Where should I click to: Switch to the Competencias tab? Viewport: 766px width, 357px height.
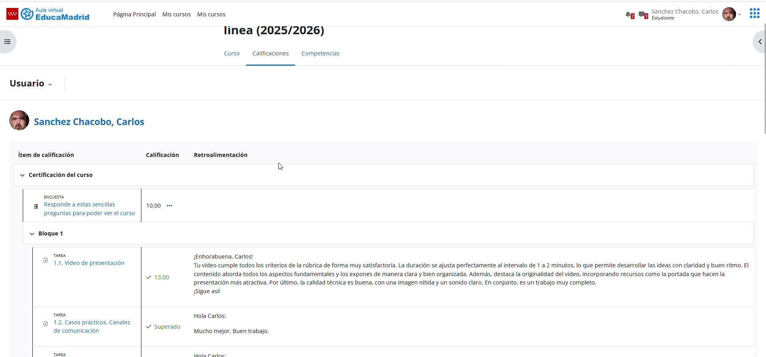pos(320,53)
